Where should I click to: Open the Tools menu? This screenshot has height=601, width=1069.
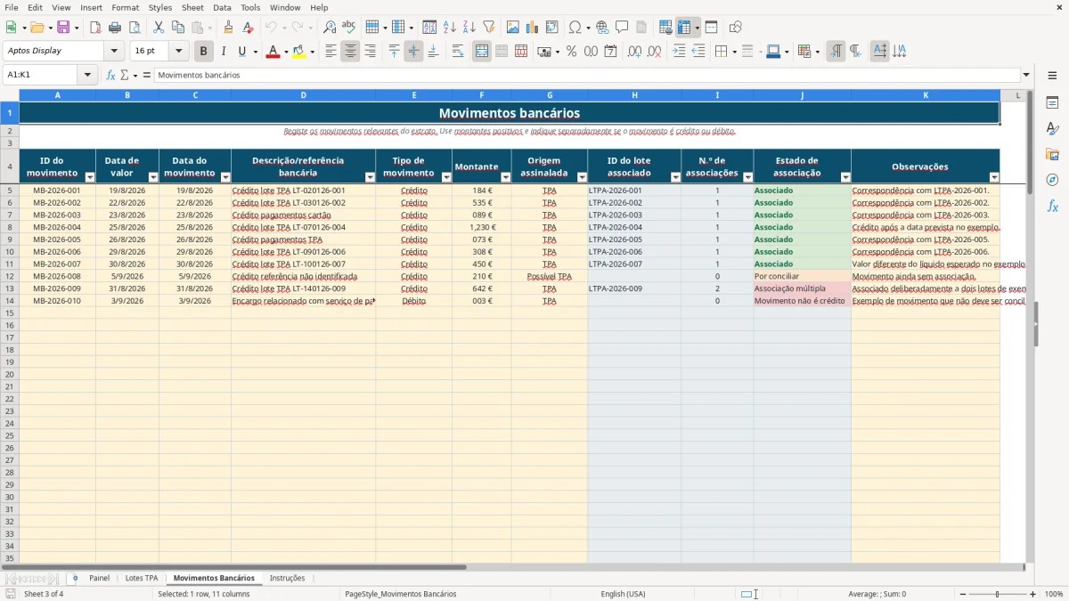tap(250, 7)
